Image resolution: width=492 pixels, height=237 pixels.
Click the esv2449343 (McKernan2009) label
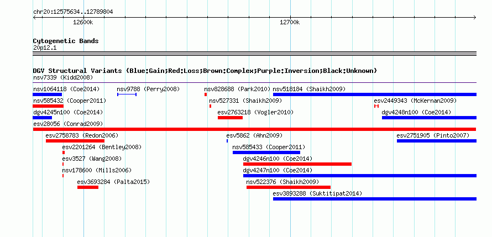[x=415, y=101]
